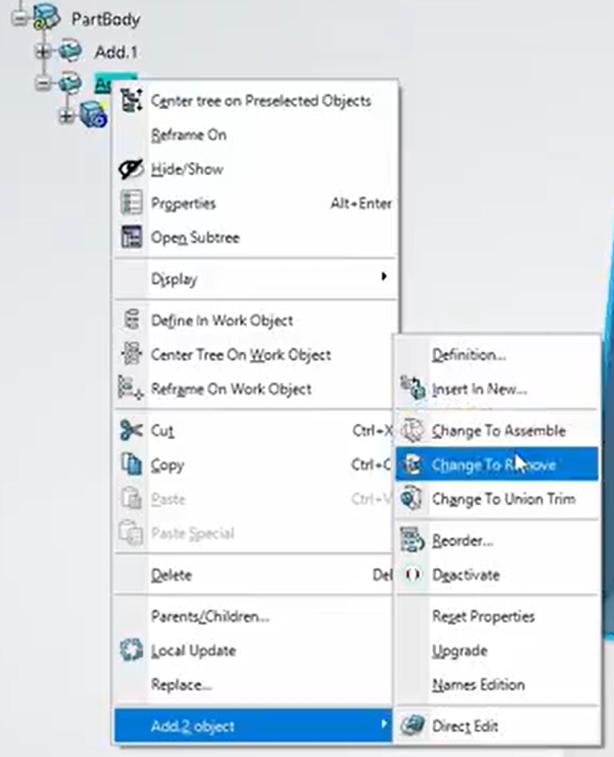Click the Properties list icon
Viewport: 614px width, 757px height.
(x=131, y=203)
